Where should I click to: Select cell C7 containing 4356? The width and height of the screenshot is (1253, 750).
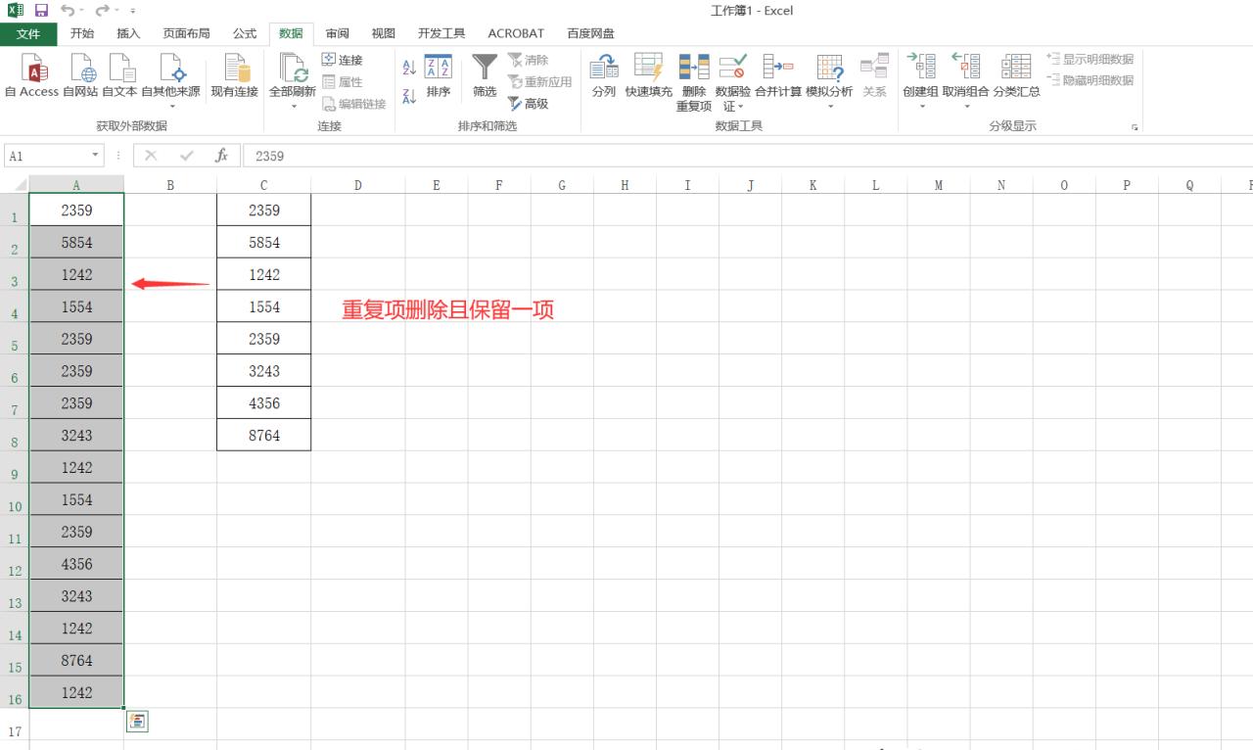(x=264, y=403)
